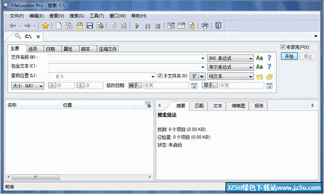Open the 工具(T) menu

[x=97, y=16]
